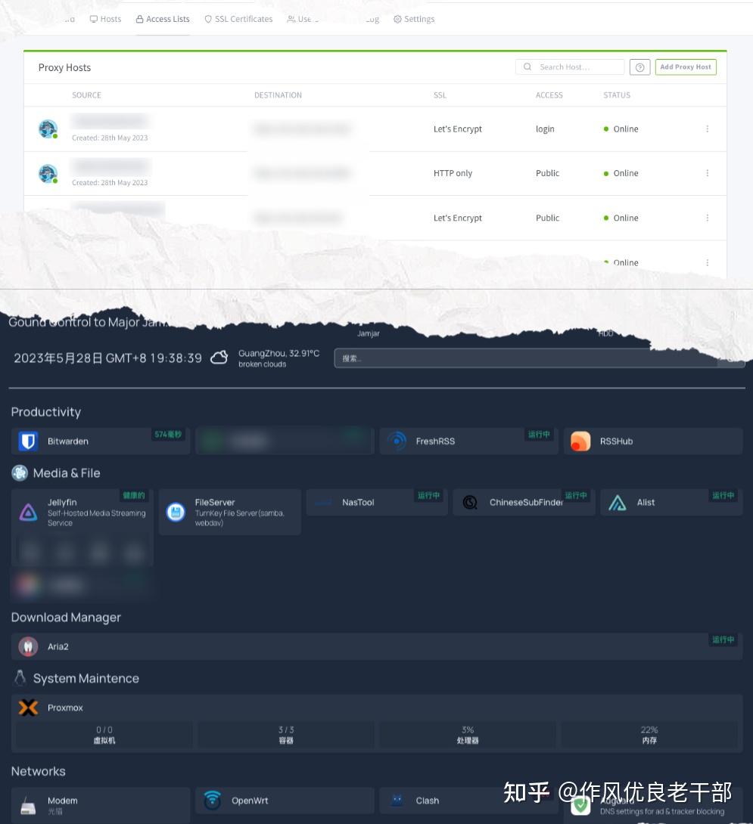This screenshot has height=824, width=753.
Task: Click the Media & File group icon
Action: point(20,473)
